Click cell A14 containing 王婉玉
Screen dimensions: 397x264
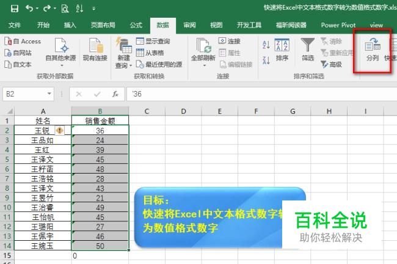(x=43, y=246)
